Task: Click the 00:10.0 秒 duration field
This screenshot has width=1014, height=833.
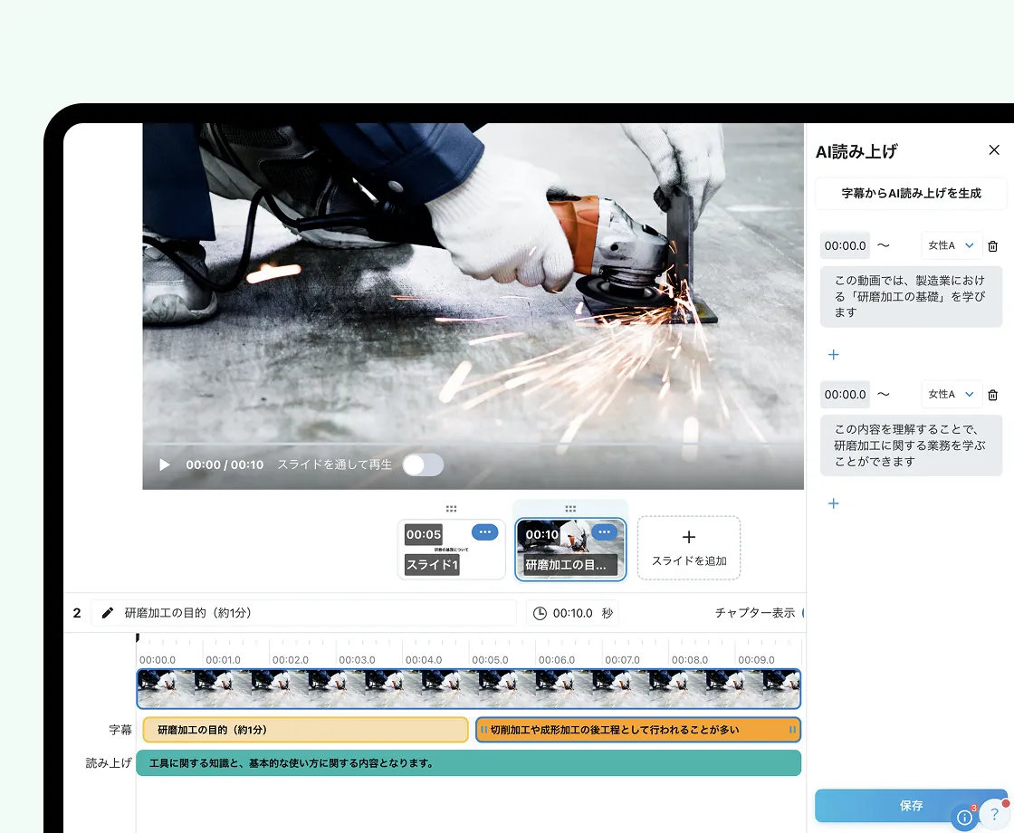Action: pos(573,613)
